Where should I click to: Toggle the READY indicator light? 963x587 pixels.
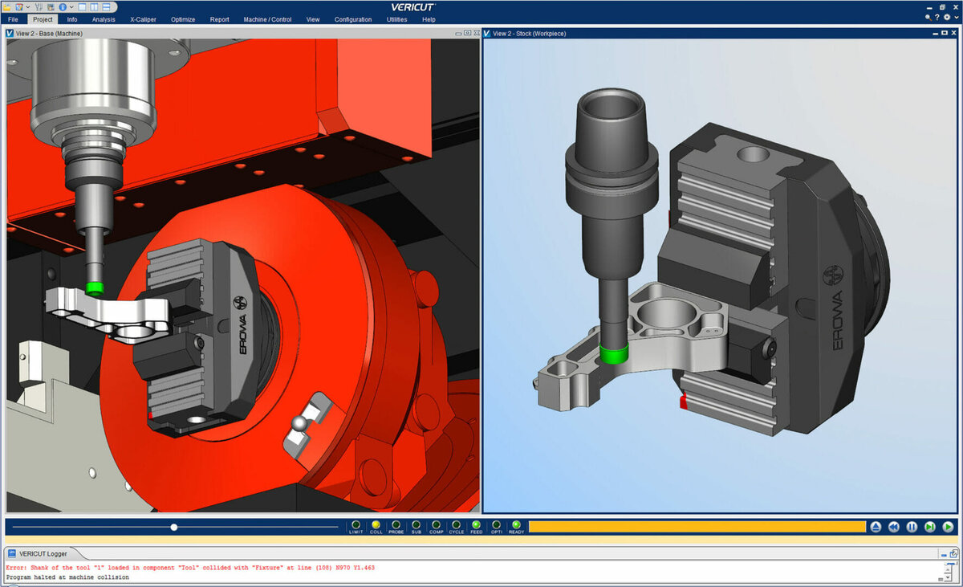(x=517, y=525)
